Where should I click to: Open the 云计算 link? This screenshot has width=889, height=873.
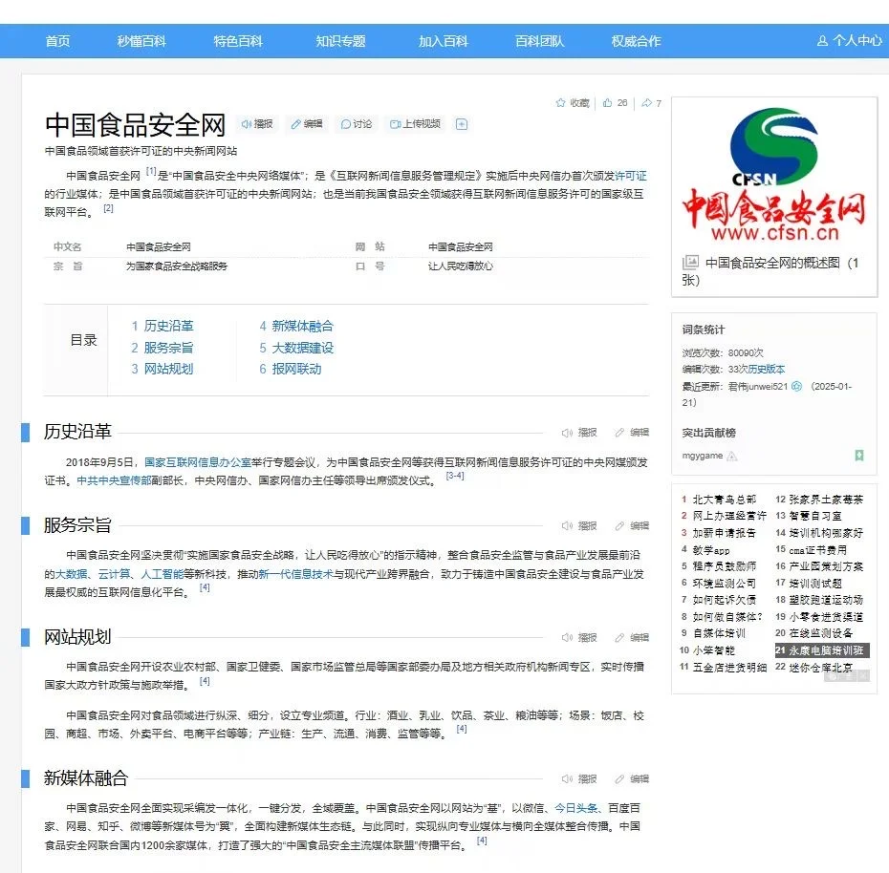(114, 574)
